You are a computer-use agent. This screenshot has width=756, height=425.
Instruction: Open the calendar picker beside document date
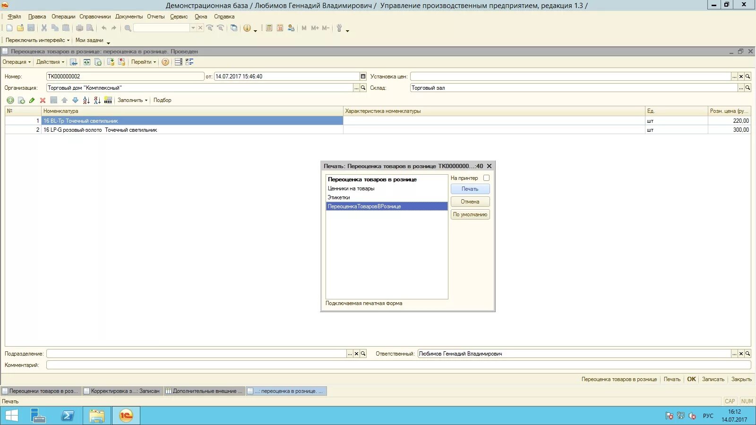coord(363,76)
